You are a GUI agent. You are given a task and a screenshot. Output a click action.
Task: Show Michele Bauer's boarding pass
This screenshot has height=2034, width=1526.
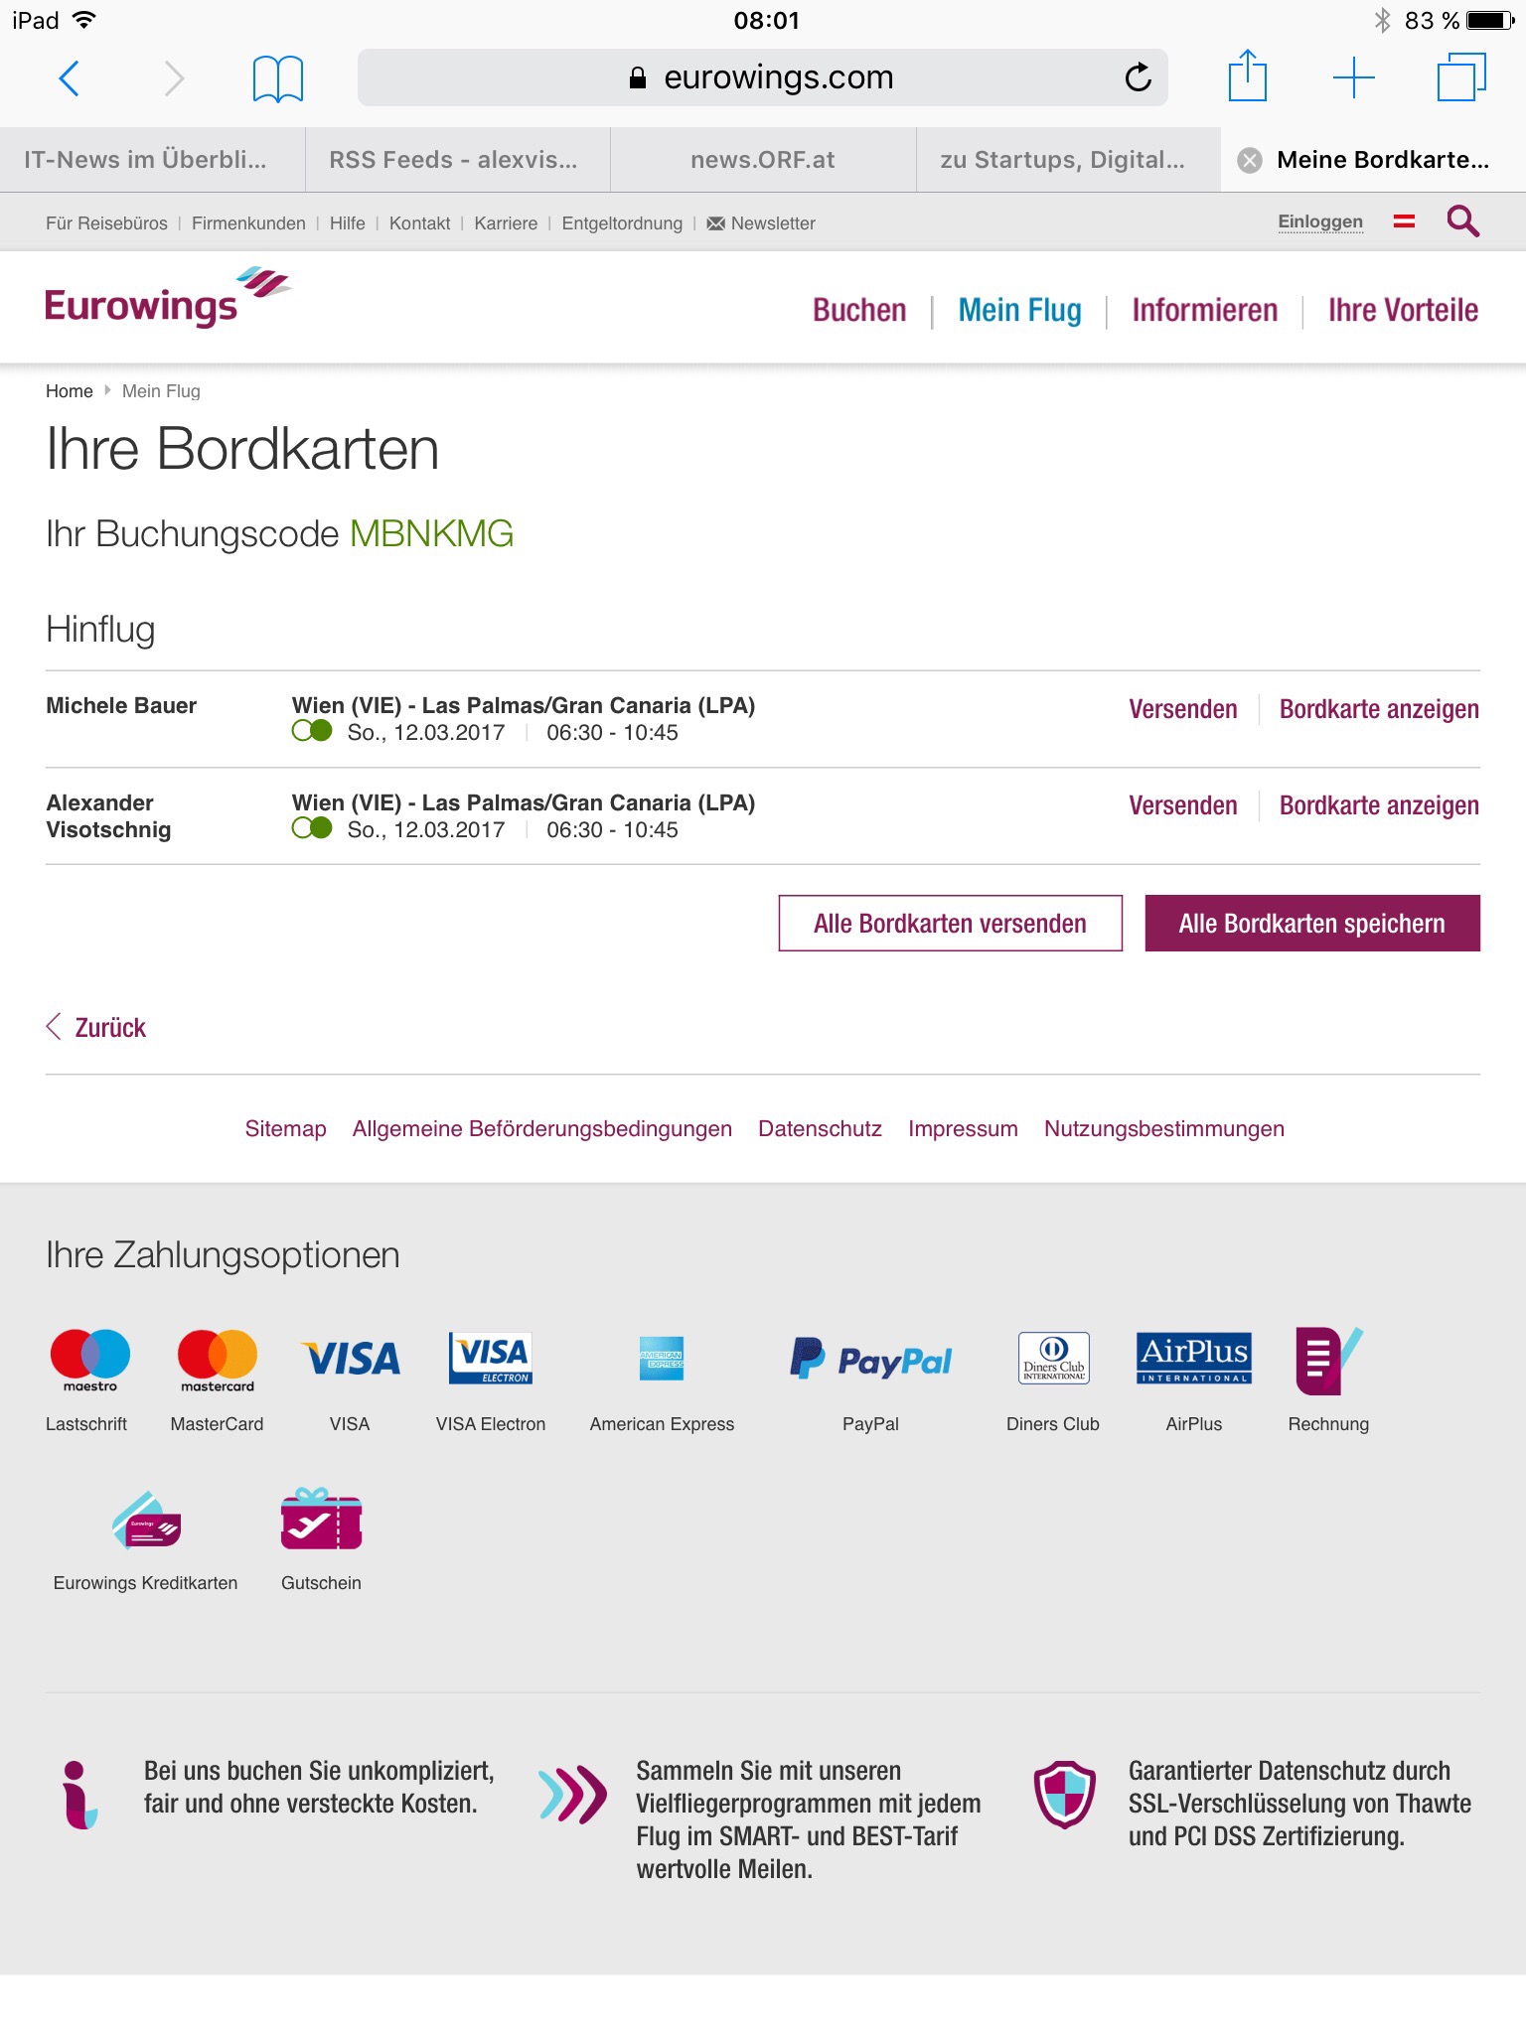click(1379, 709)
